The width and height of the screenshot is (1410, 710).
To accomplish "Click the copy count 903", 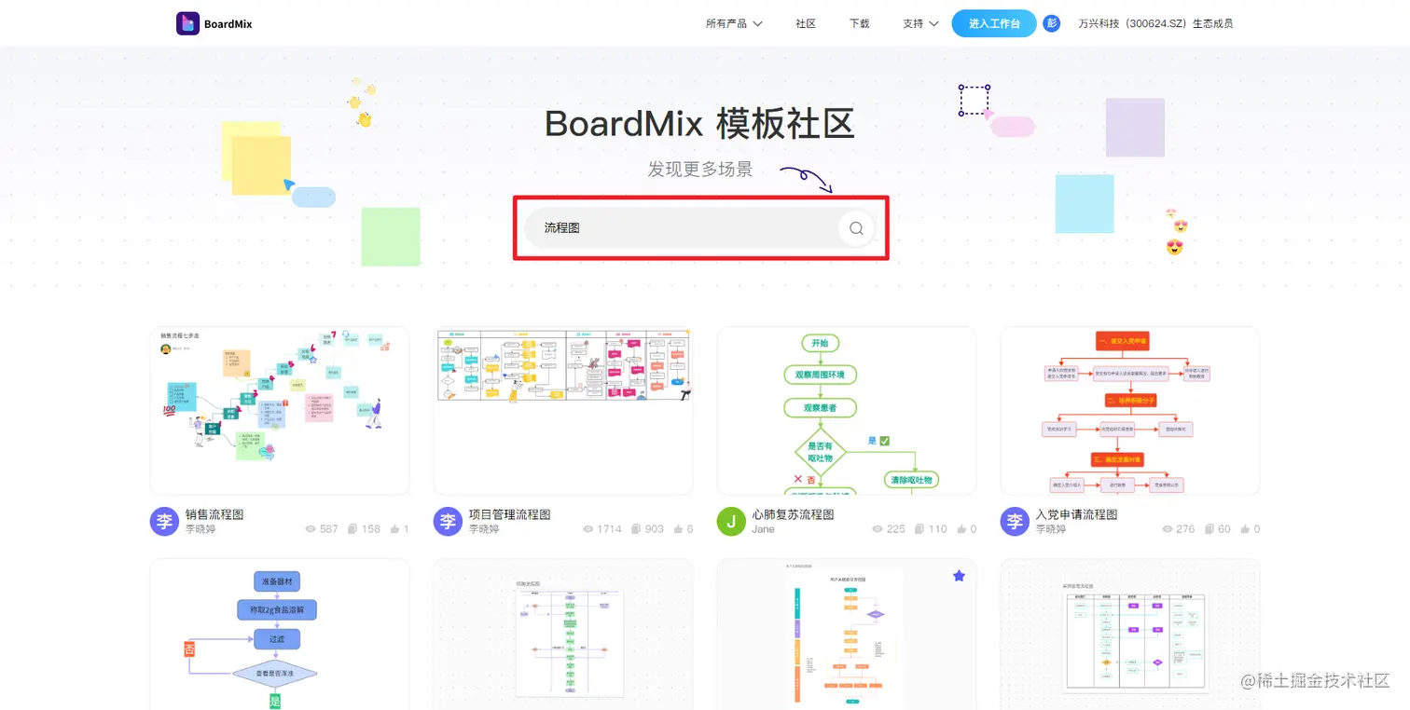I will [655, 529].
